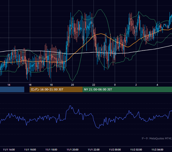Click the 11/2 02:00 date label
Screen dimensions: 172x152
tap(136, 149)
